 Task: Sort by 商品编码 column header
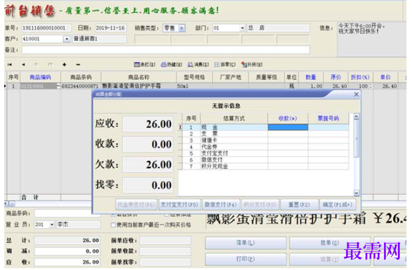[40, 77]
